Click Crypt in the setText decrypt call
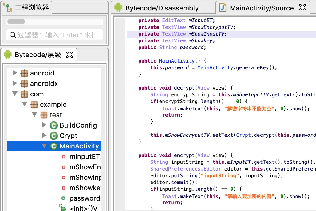 (x=243, y=135)
